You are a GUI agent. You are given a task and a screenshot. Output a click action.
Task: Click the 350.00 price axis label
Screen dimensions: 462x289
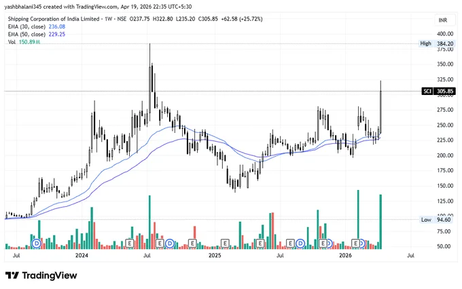(445, 64)
